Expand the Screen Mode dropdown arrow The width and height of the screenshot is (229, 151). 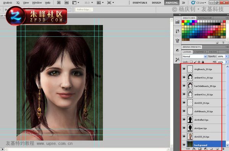click(113, 3)
